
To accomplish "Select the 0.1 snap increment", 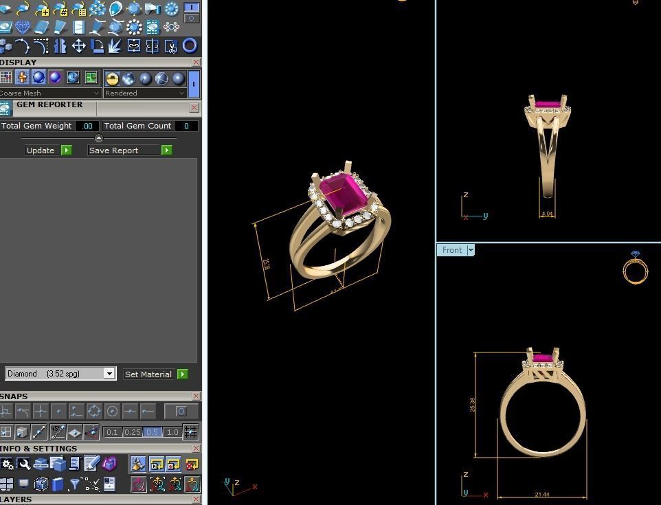I will (x=112, y=432).
